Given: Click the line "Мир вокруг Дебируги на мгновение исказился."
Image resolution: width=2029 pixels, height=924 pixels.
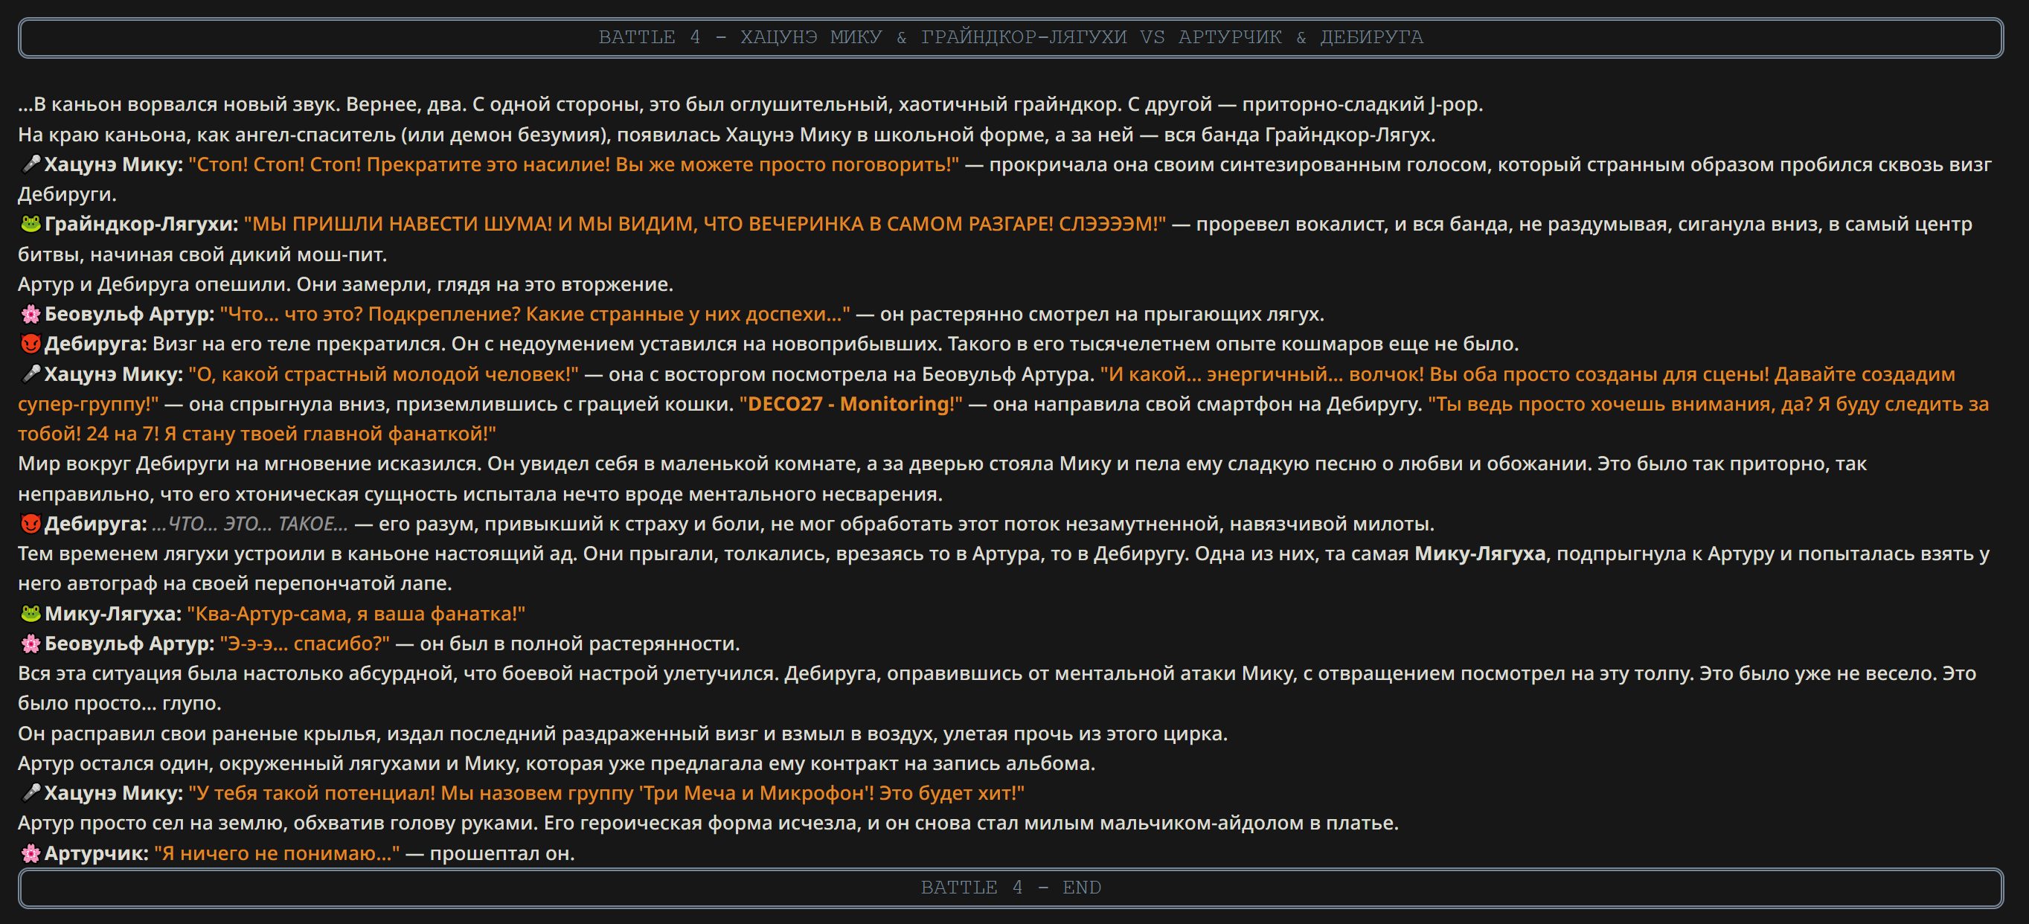Looking at the screenshot, I should pyautogui.click(x=250, y=464).
